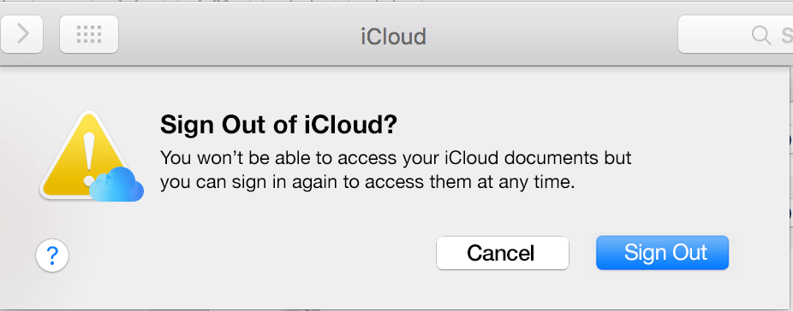Click the magnifying glass search icon

[x=761, y=35]
